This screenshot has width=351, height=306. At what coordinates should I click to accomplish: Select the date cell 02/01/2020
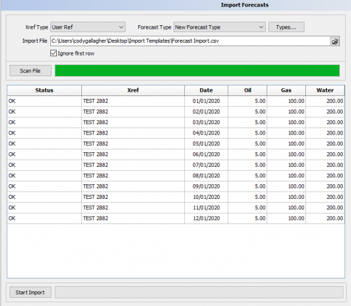coord(206,112)
